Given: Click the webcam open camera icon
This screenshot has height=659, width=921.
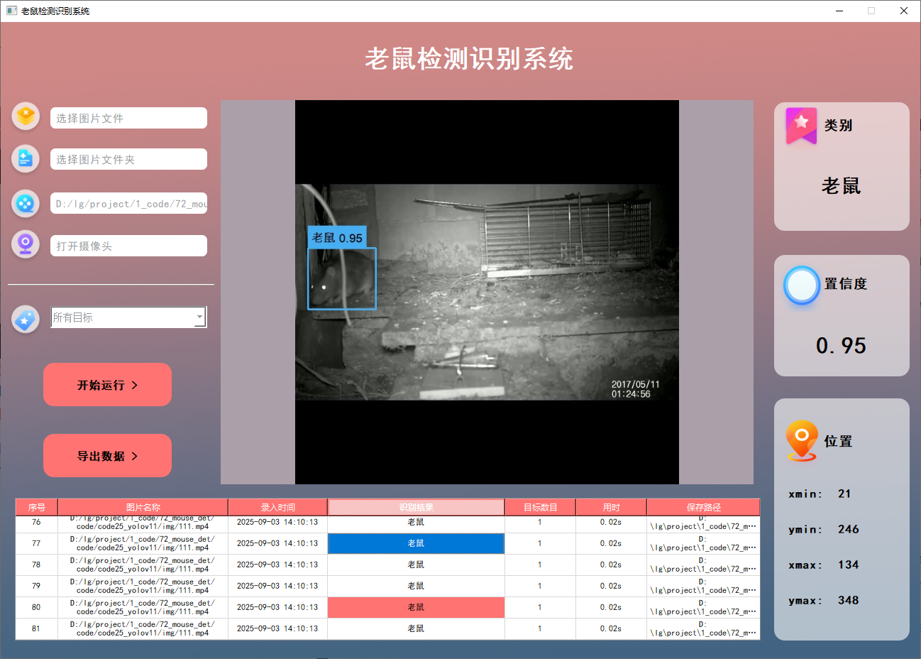Looking at the screenshot, I should pos(26,244).
